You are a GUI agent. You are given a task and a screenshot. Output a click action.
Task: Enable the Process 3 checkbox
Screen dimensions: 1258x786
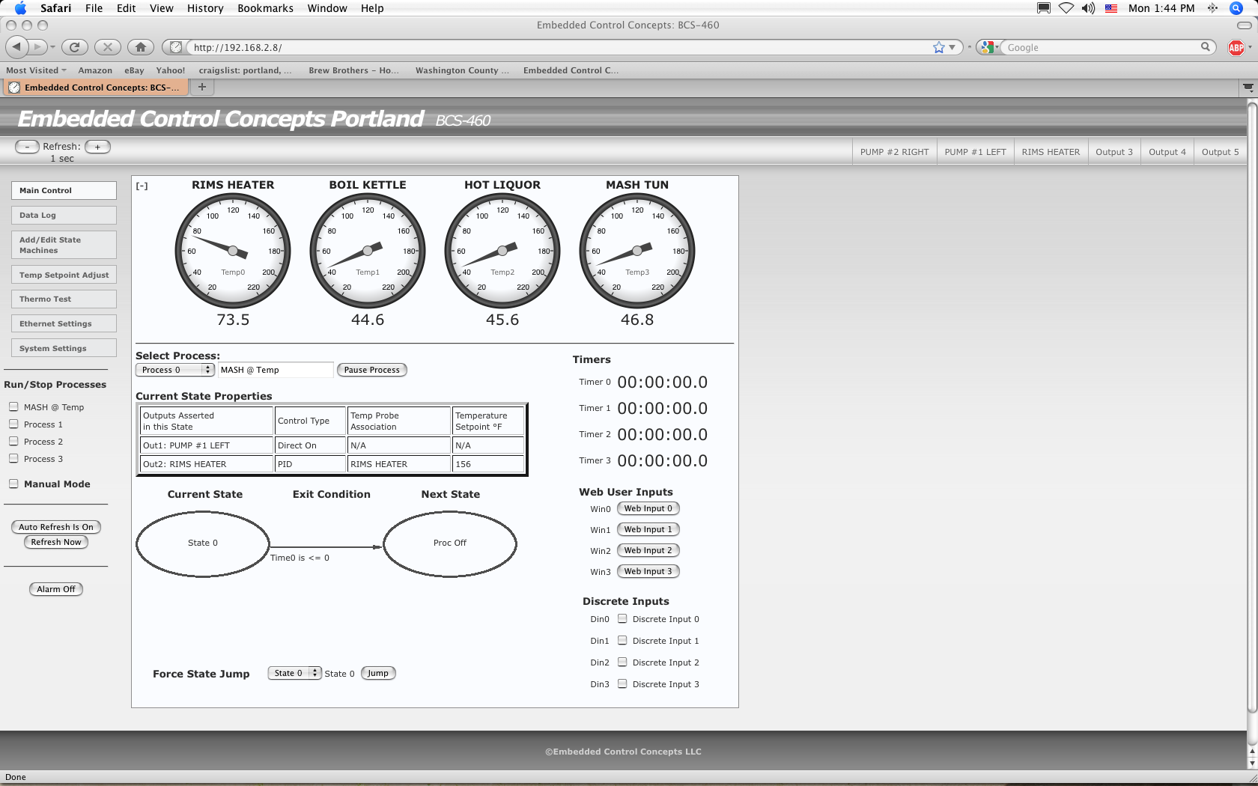tap(13, 458)
